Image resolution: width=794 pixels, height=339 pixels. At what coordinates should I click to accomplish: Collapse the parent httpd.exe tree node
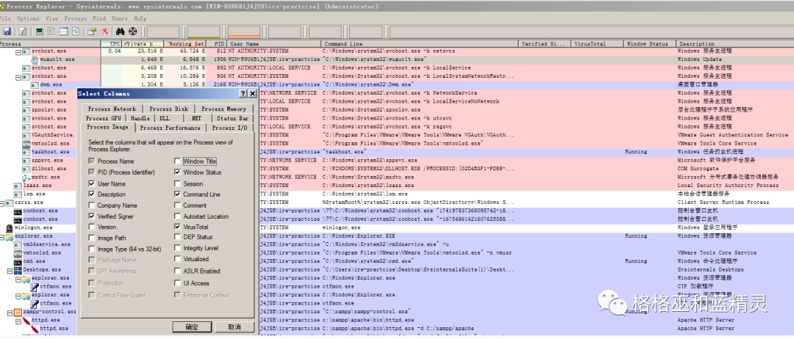(18, 321)
